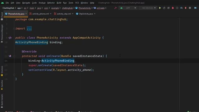The image size is (199, 112).
Task: Open the Tools menu
Action: pyautogui.click(x=71, y=3)
